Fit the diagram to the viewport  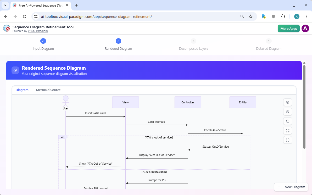coord(288,131)
